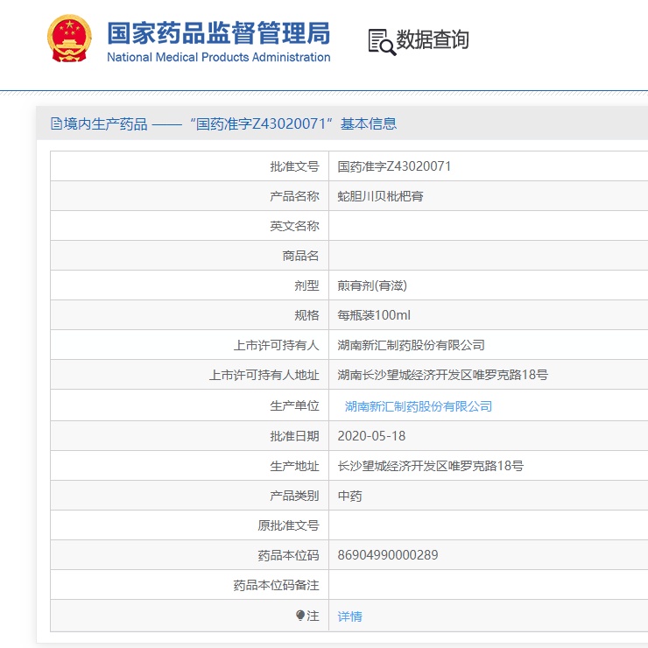Screen dimensions: 648x648
Task: Click the 剂型 label cell
Action: click(190, 285)
